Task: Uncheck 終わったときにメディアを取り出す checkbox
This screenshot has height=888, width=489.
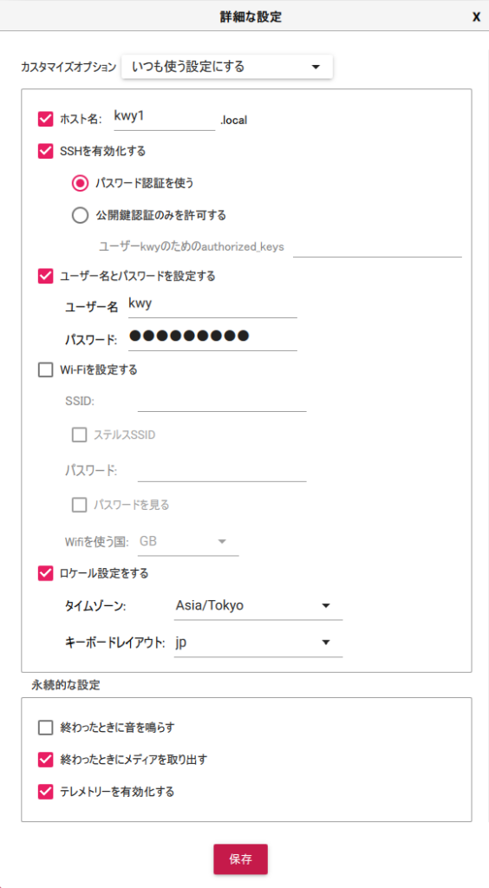Action: click(x=45, y=760)
